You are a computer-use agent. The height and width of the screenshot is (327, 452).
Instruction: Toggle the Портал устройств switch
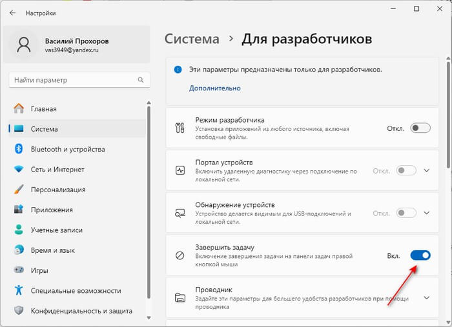click(x=406, y=170)
